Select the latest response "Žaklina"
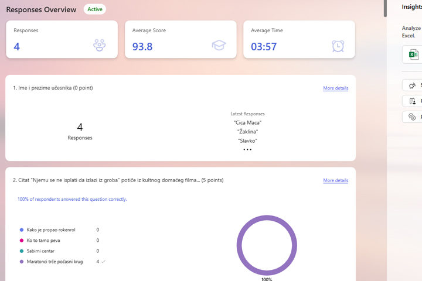The width and height of the screenshot is (422, 281). pos(247,132)
